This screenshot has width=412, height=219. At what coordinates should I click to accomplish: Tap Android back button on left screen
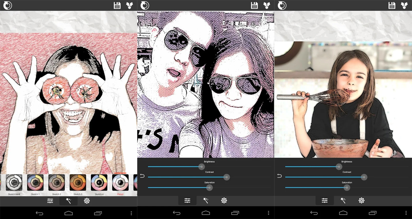pyautogui.click(x=40, y=213)
